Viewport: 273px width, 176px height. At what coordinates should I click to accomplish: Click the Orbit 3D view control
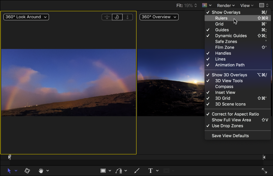click(x=117, y=17)
